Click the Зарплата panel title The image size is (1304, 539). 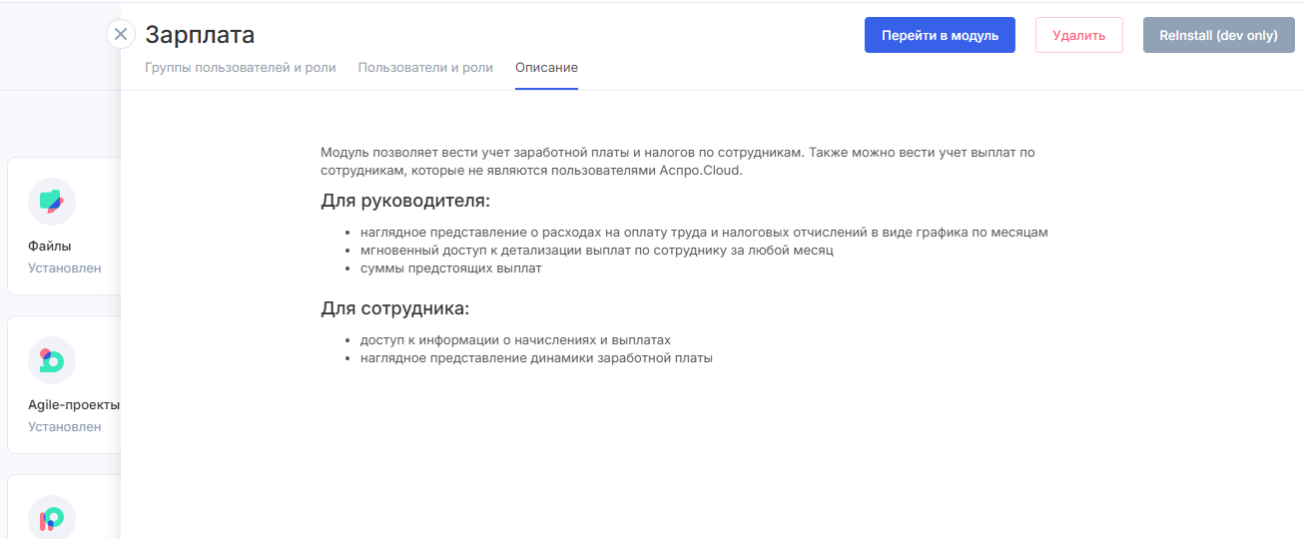pos(200,35)
